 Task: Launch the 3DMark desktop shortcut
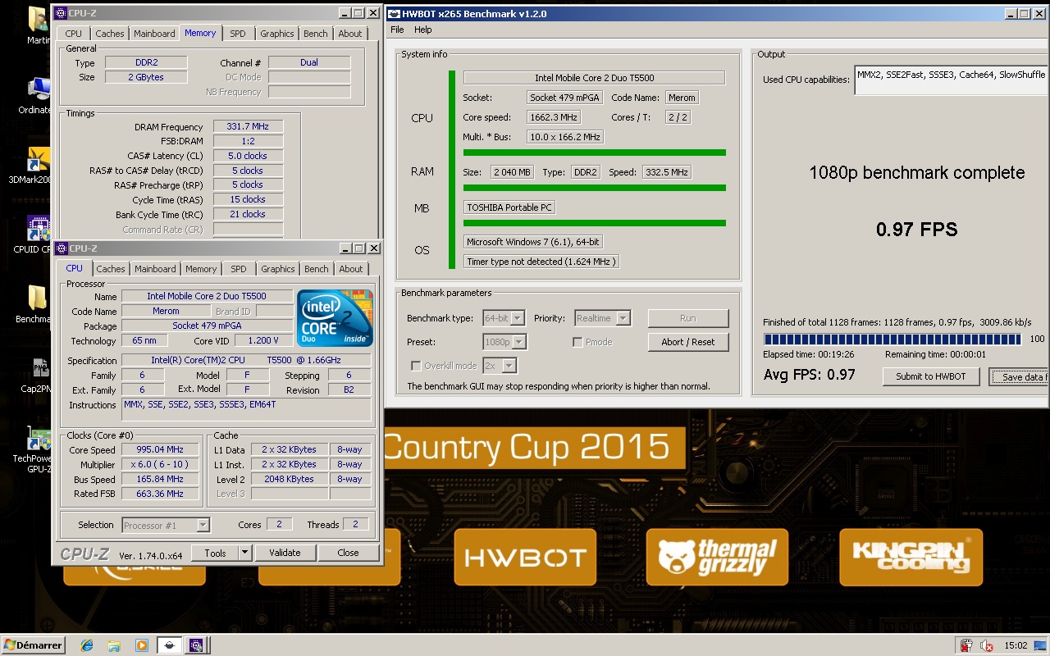click(x=37, y=164)
